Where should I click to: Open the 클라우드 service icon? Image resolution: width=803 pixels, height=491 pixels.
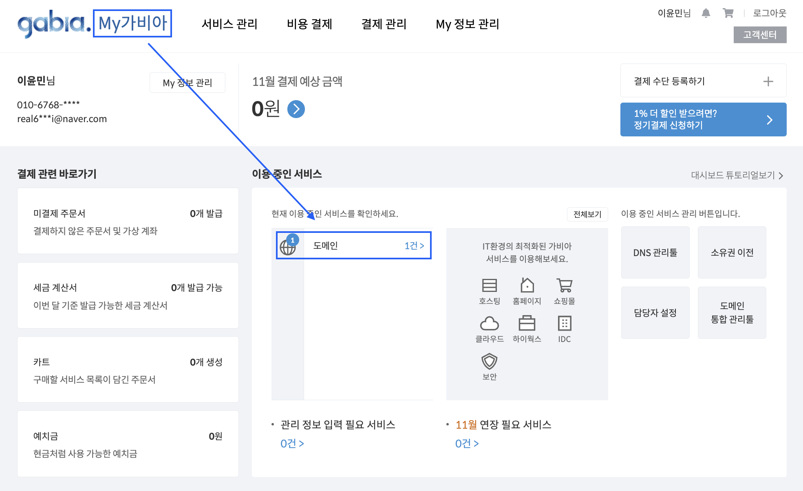[489, 329]
